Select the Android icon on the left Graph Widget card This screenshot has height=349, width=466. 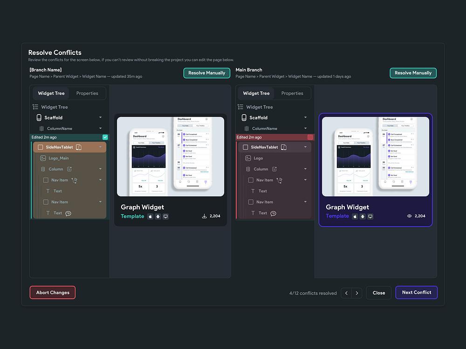point(158,216)
